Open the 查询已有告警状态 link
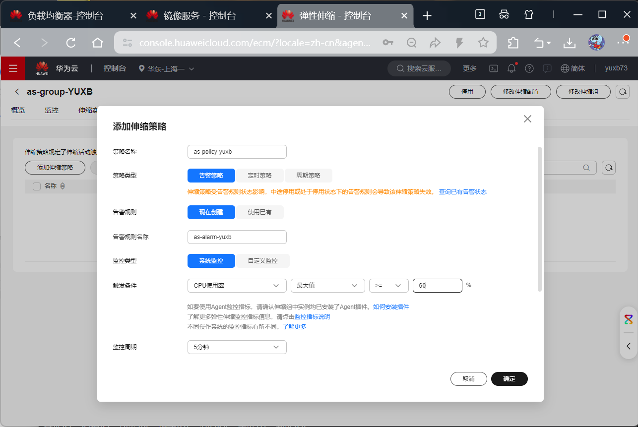 [x=462, y=191]
